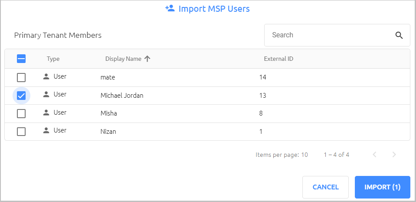Check the box for mate
Screen dimensions: 416x202
pyautogui.click(x=21, y=78)
